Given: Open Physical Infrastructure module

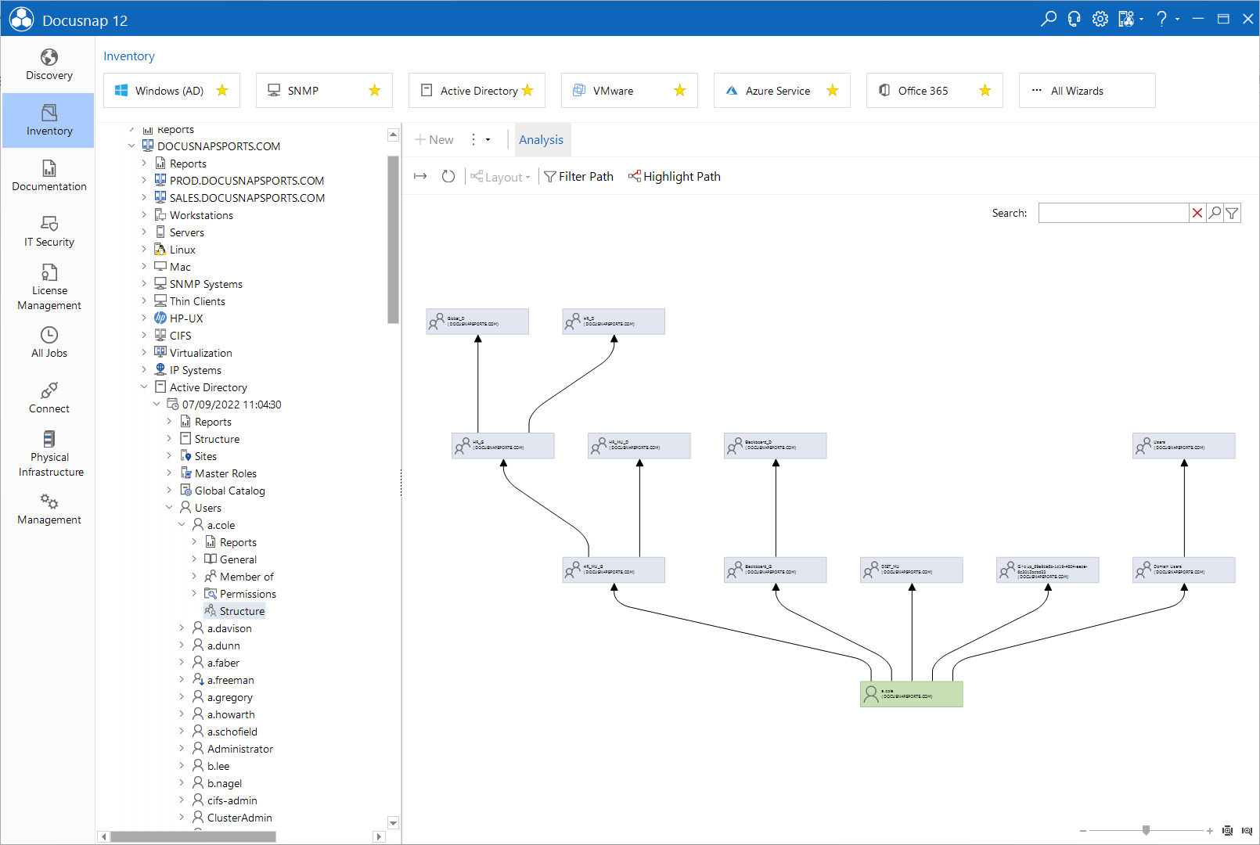Looking at the screenshot, I should tap(49, 454).
